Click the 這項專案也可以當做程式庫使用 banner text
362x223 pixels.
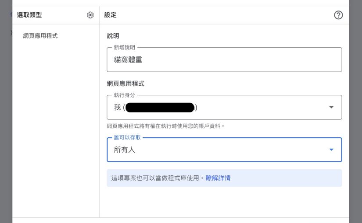click(158, 178)
